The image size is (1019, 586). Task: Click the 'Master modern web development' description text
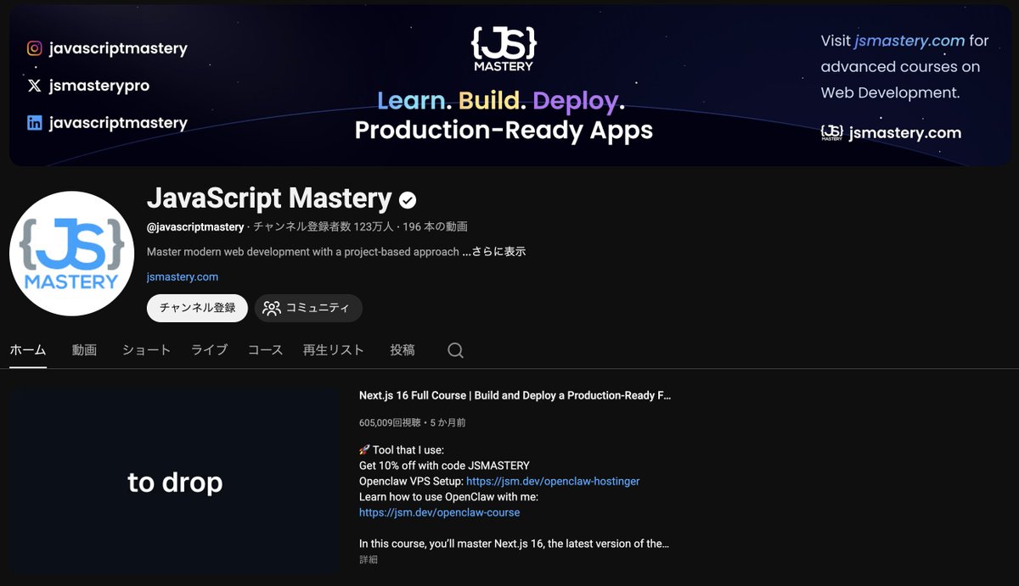pos(303,252)
